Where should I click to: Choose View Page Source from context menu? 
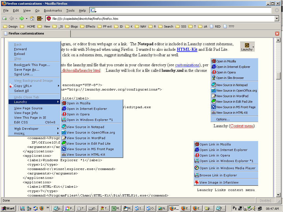tap(34, 108)
